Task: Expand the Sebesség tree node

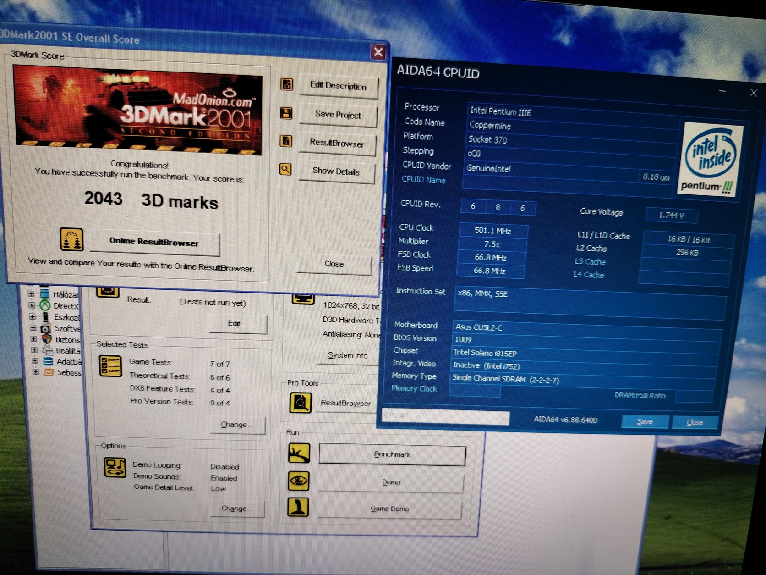Action: click(x=36, y=372)
